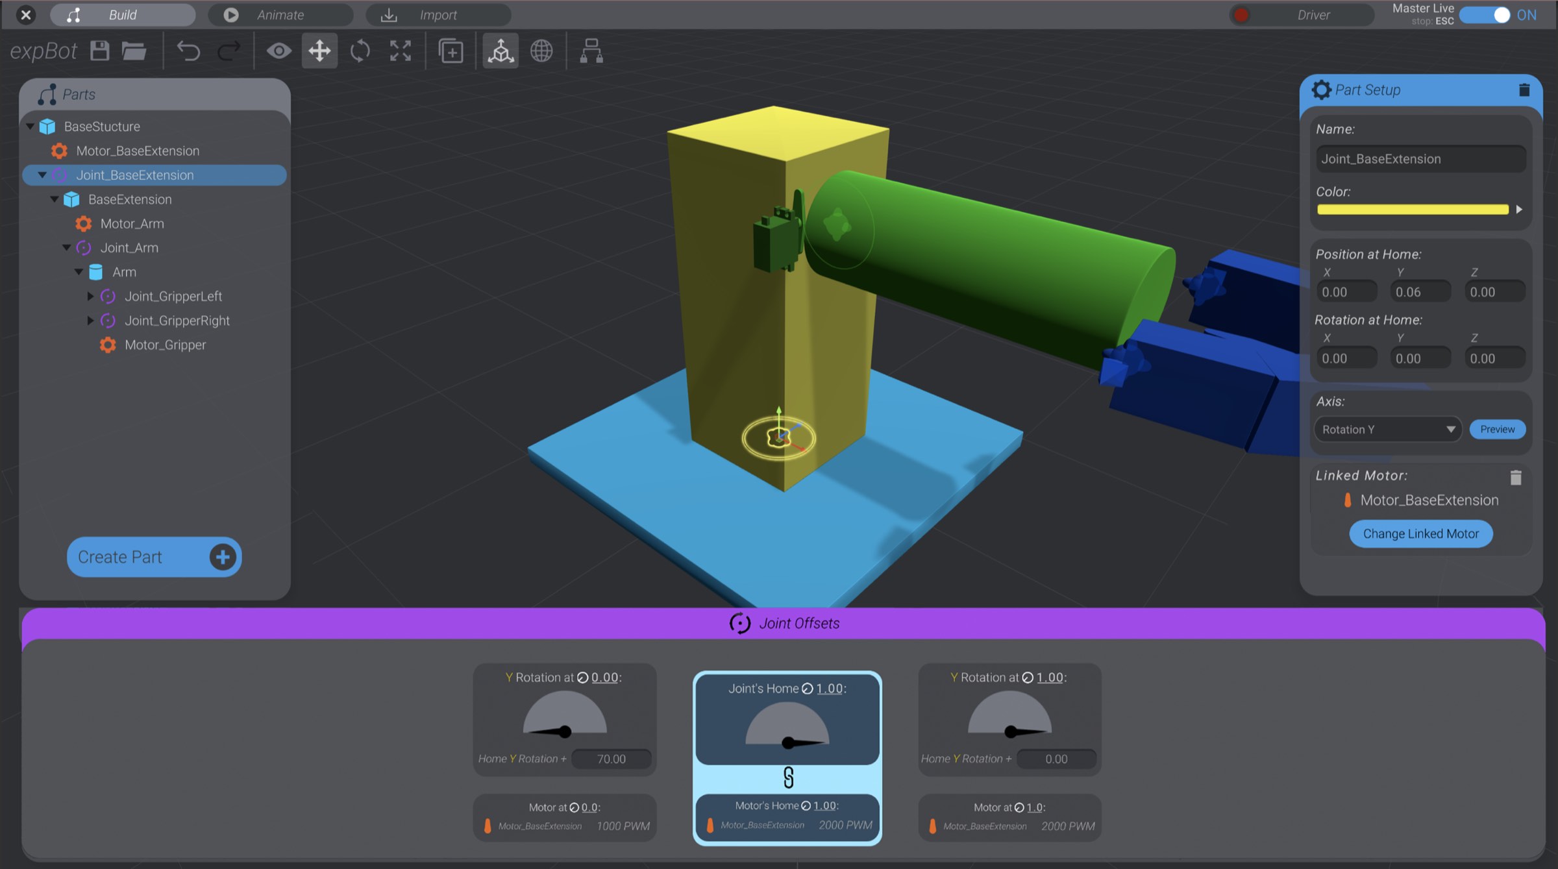Click the duplicate part icon
This screenshot has width=1558, height=869.
(451, 51)
